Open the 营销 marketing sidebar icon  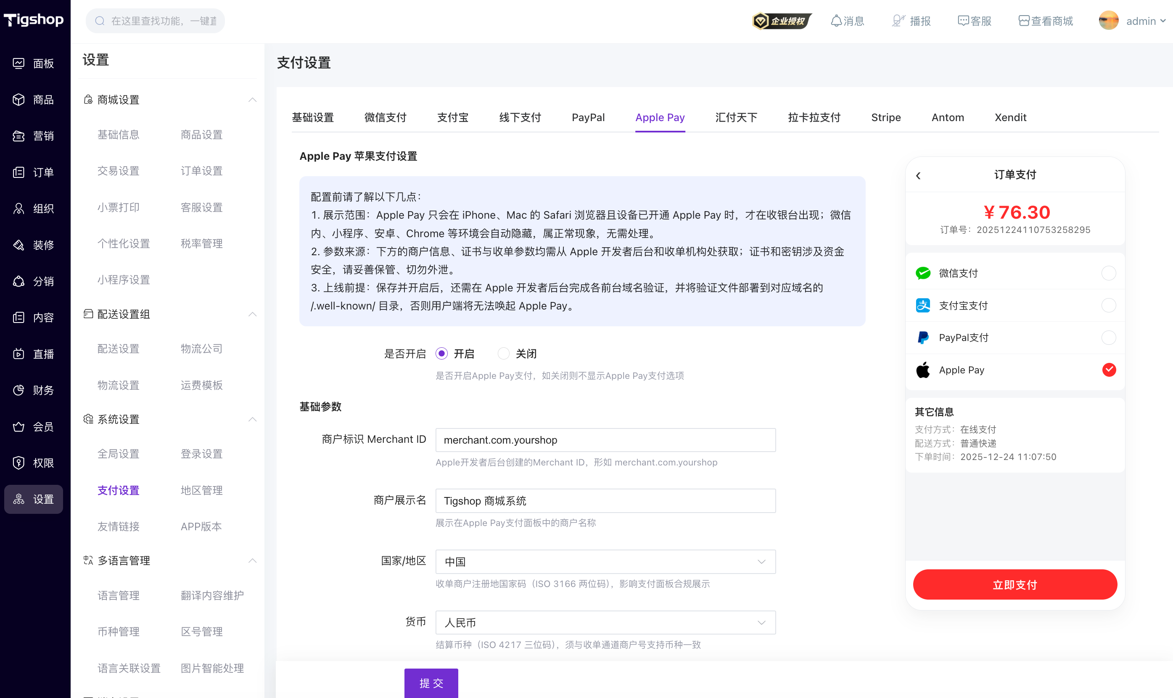pos(19,136)
